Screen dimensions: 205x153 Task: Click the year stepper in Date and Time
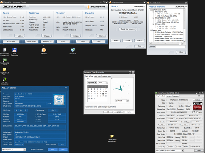107,82
